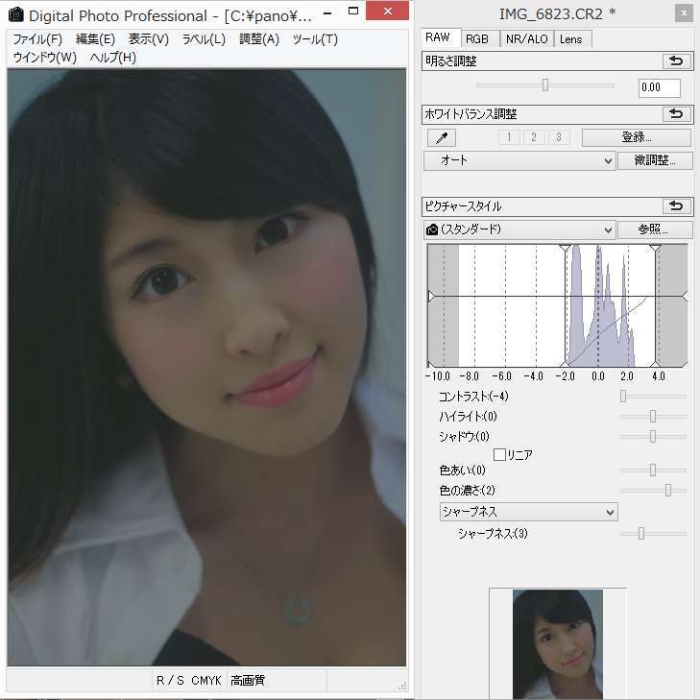This screenshot has width=700, height=700.
Task: Click the R / S status bar indicator
Action: coord(170,681)
